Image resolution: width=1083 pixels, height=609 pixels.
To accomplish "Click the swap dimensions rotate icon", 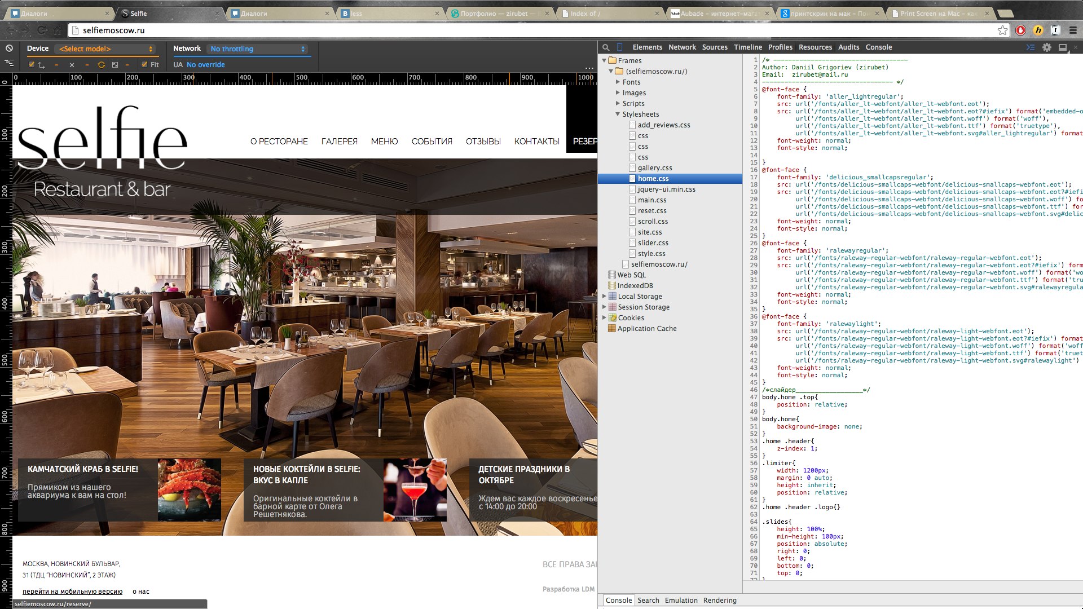I will pos(101,65).
